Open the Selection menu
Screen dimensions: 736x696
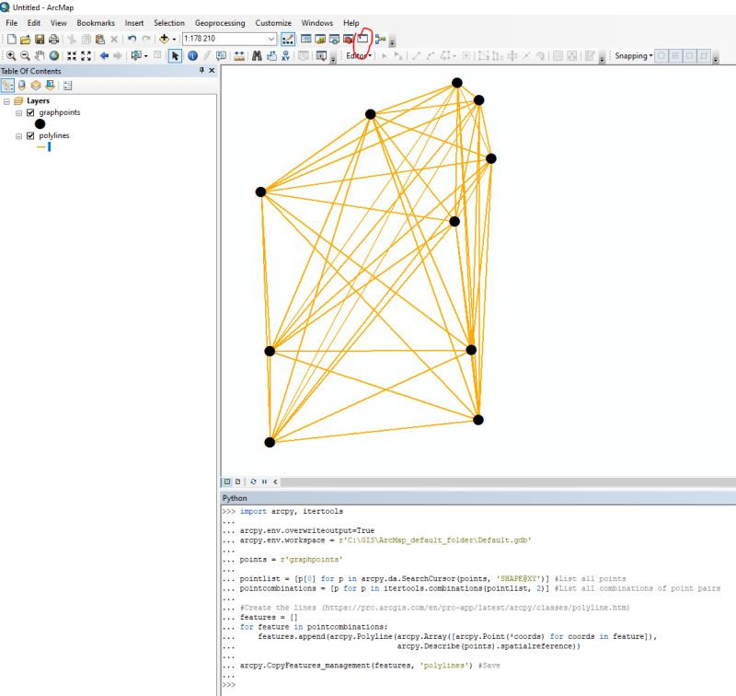tap(168, 23)
